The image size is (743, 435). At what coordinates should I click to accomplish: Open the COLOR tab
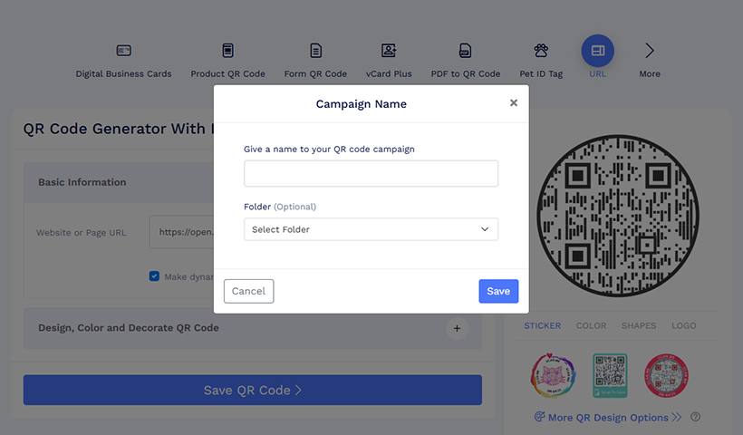pos(592,325)
